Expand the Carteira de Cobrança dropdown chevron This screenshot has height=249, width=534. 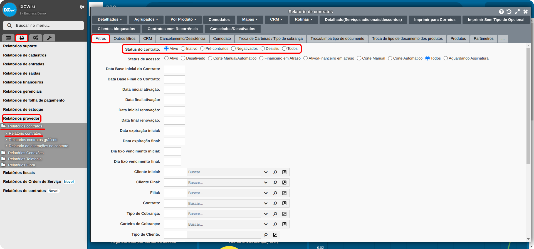(x=266, y=224)
